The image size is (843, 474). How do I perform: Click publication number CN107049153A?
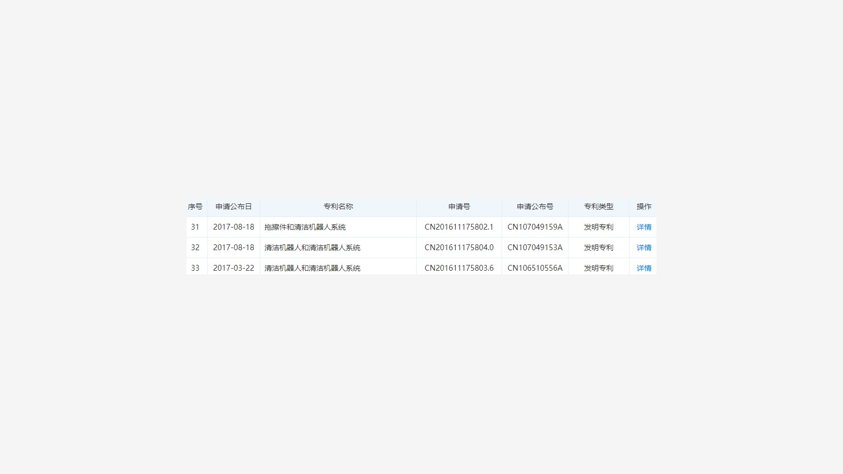pos(535,248)
